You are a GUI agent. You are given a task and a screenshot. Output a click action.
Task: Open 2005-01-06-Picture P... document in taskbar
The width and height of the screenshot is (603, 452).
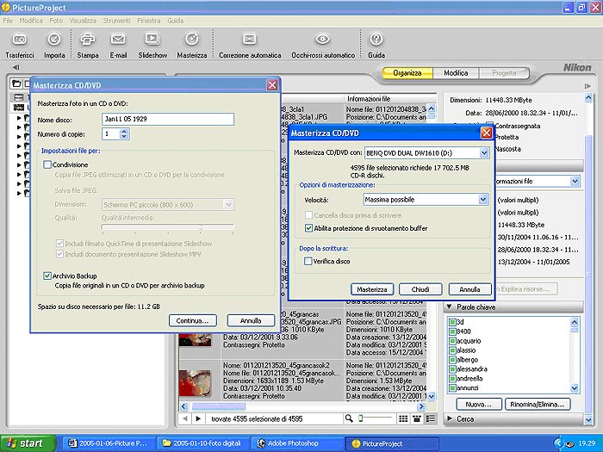coord(108,443)
